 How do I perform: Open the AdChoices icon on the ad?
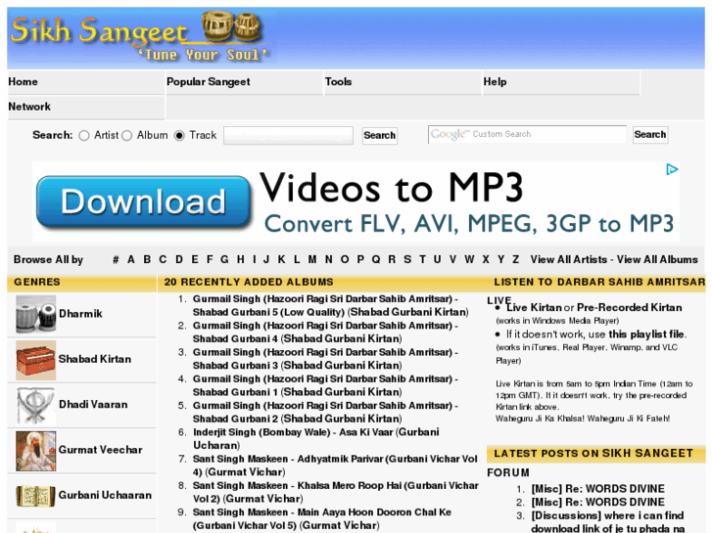click(x=672, y=169)
